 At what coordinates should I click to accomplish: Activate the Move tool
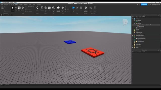click(x=16, y=8)
